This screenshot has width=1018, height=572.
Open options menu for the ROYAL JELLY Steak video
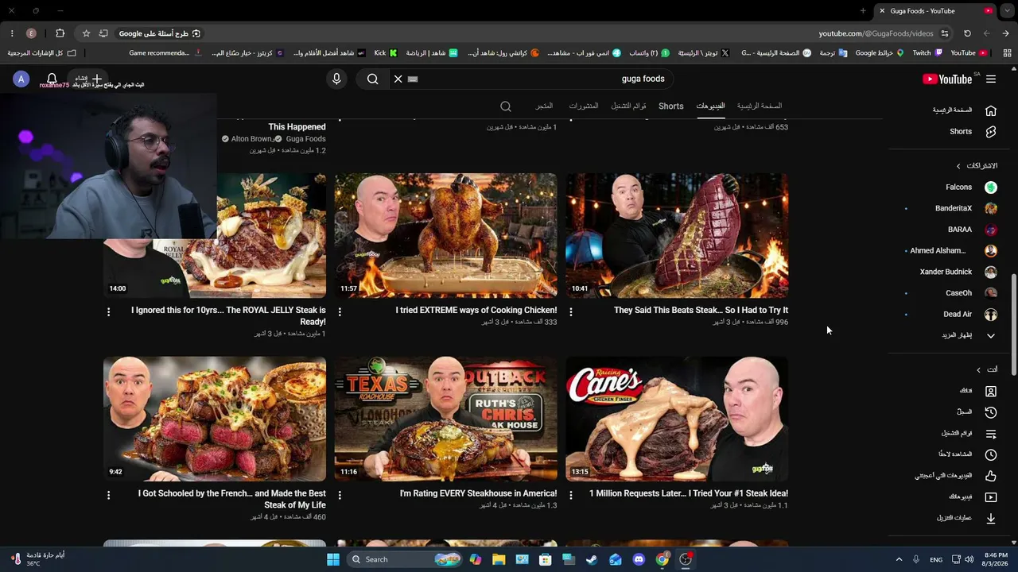point(109,312)
